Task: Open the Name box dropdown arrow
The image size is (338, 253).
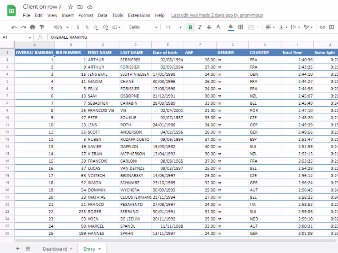Action: 30,38
